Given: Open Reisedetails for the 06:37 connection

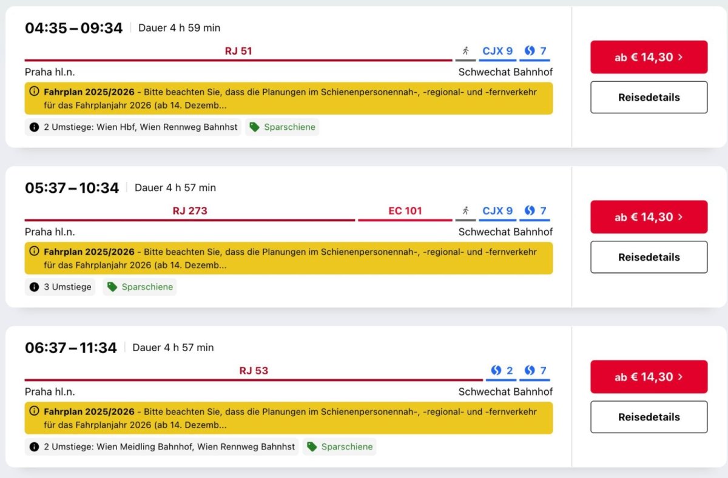Looking at the screenshot, I should [649, 417].
